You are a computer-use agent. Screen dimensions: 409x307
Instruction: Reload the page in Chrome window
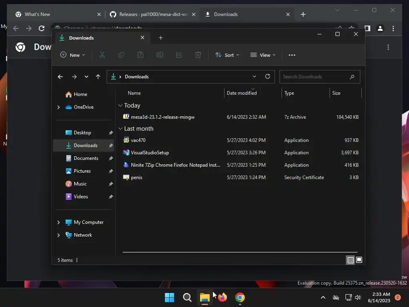[42, 28]
